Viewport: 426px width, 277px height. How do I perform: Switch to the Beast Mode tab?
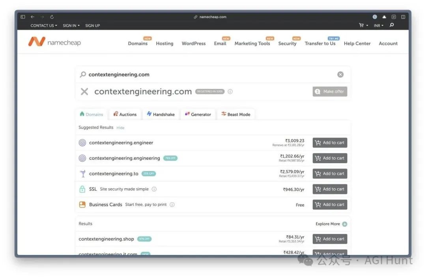[236, 114]
